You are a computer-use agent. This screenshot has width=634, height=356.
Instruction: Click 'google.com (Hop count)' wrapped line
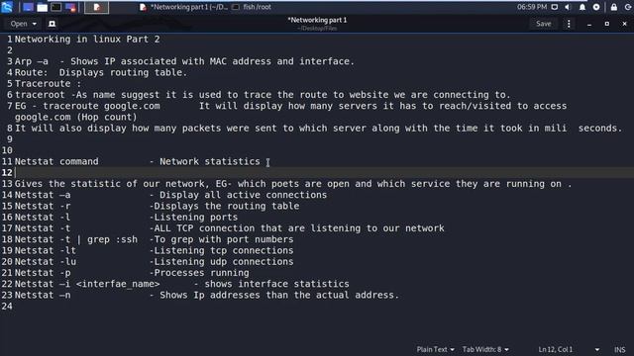click(x=76, y=117)
